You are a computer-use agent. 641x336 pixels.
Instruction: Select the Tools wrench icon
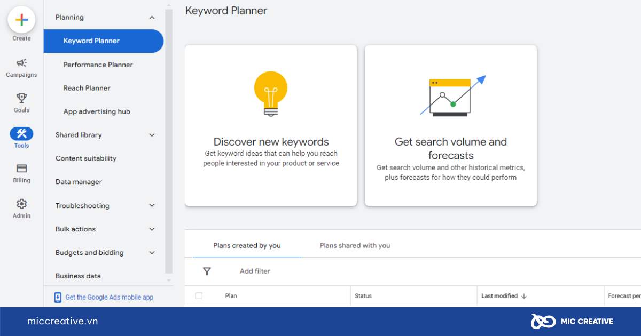(x=21, y=134)
